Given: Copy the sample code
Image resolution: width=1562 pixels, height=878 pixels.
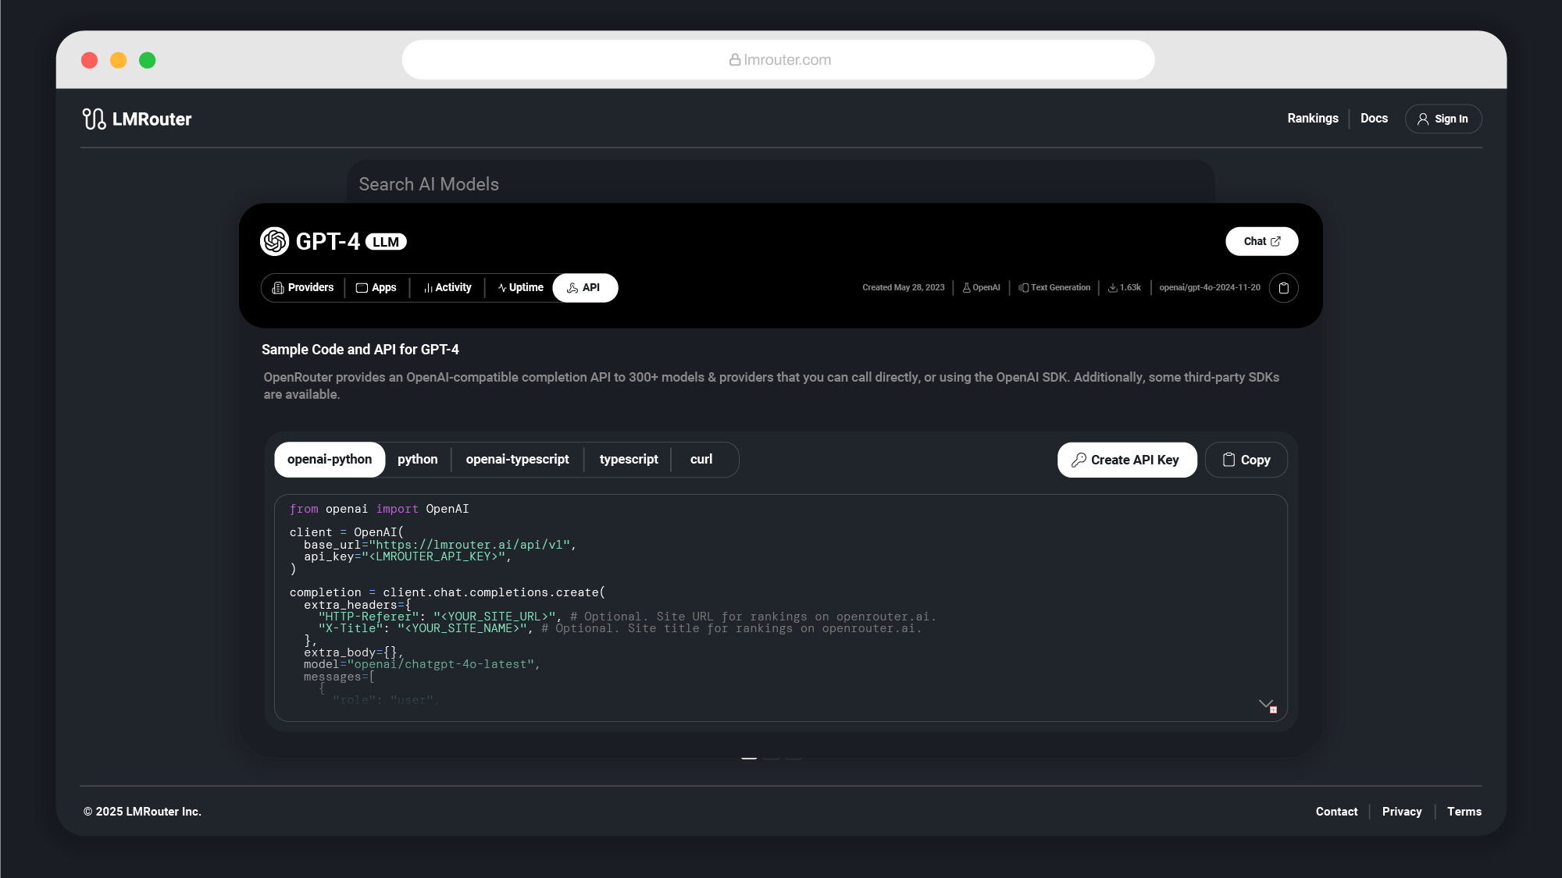Looking at the screenshot, I should click(x=1246, y=460).
